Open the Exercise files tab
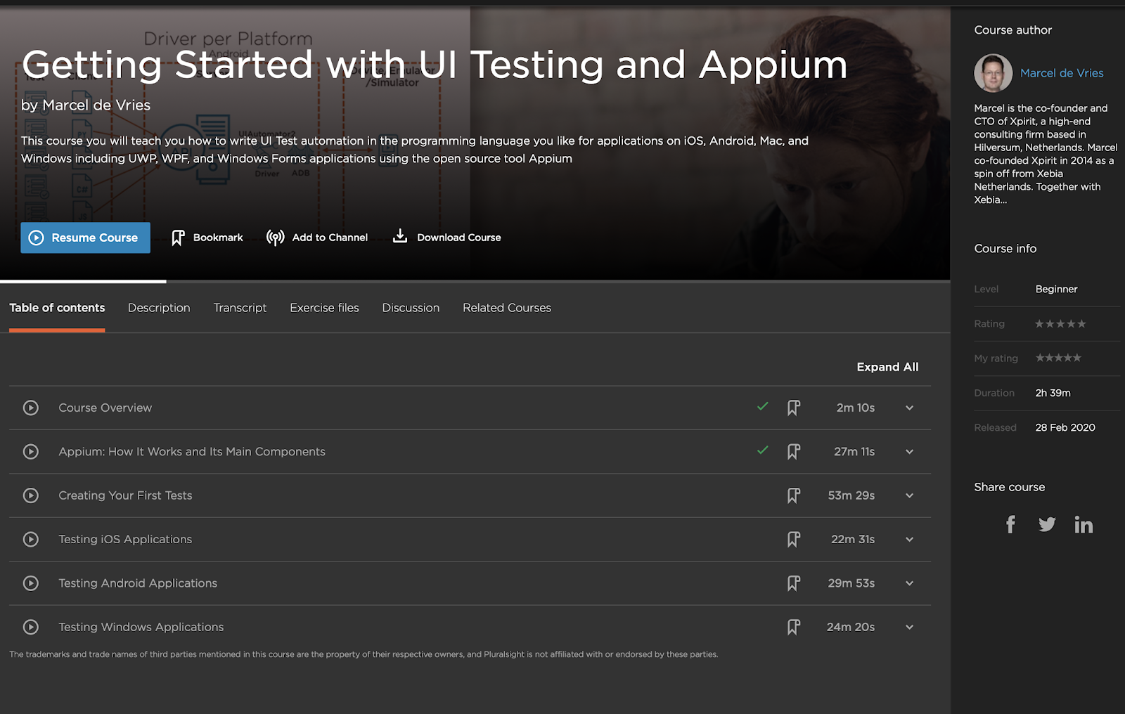The width and height of the screenshot is (1125, 714). (x=324, y=308)
